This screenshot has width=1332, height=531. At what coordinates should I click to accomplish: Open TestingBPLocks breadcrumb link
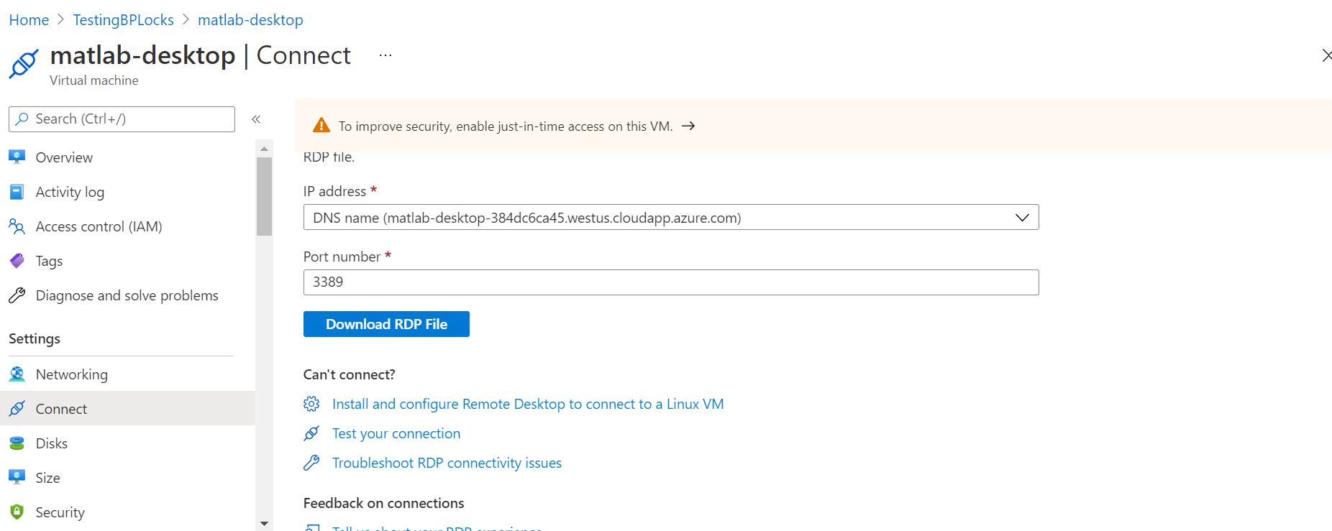(x=123, y=20)
